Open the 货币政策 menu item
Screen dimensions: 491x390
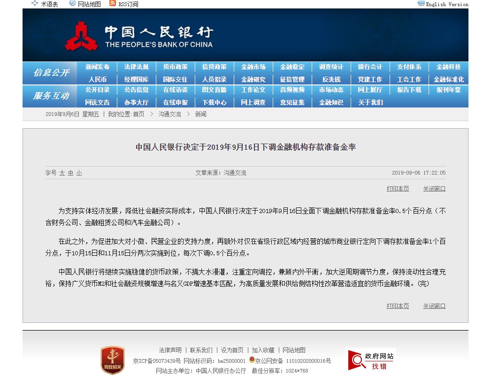pyautogui.click(x=176, y=67)
